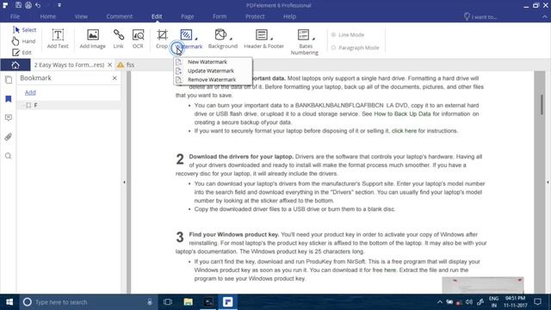Expand Bates Numbering dropdown arrow
551x310 pixels.
(x=313, y=38)
